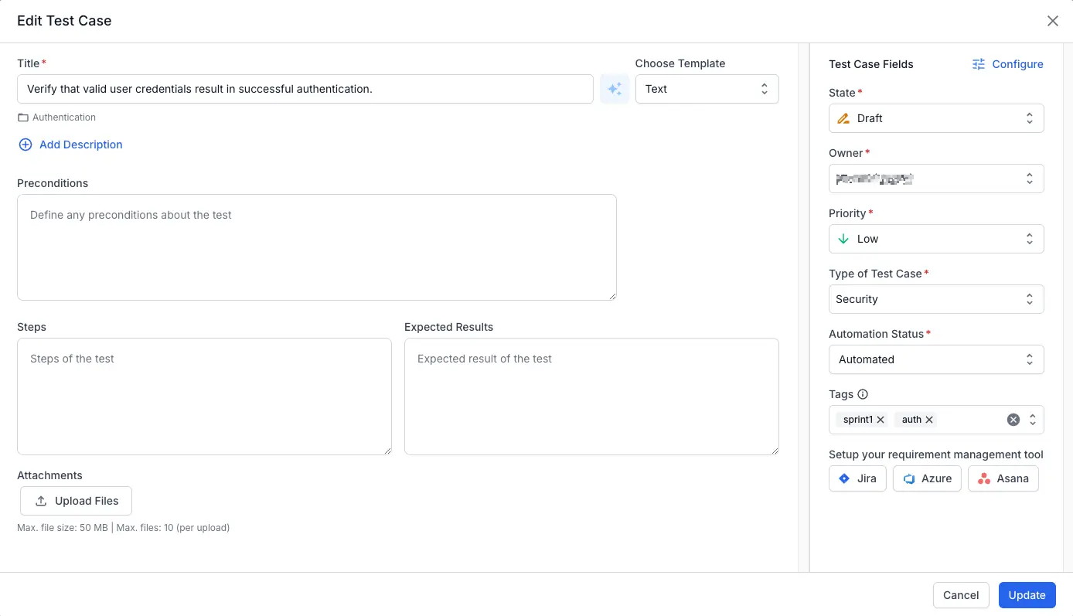Clear all tags with the circle X icon
This screenshot has width=1073, height=616.
[1013, 420]
